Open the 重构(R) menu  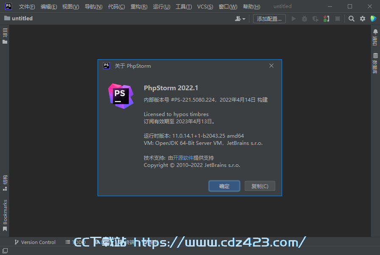pyautogui.click(x=139, y=6)
